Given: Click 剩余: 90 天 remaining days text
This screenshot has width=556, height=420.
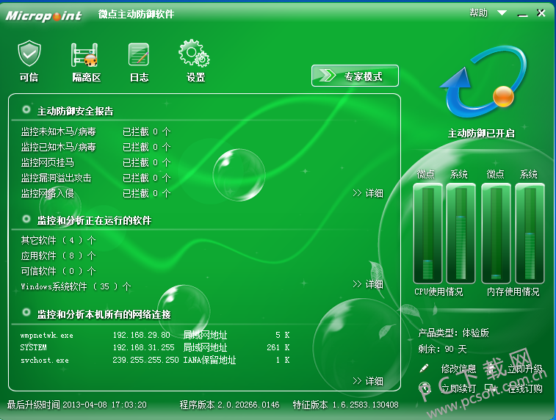Looking at the screenshot, I should [442, 349].
